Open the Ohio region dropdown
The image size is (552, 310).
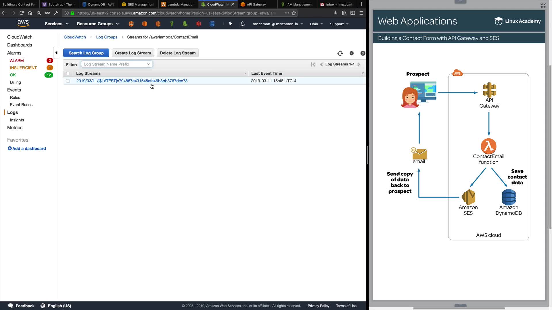coord(316,24)
